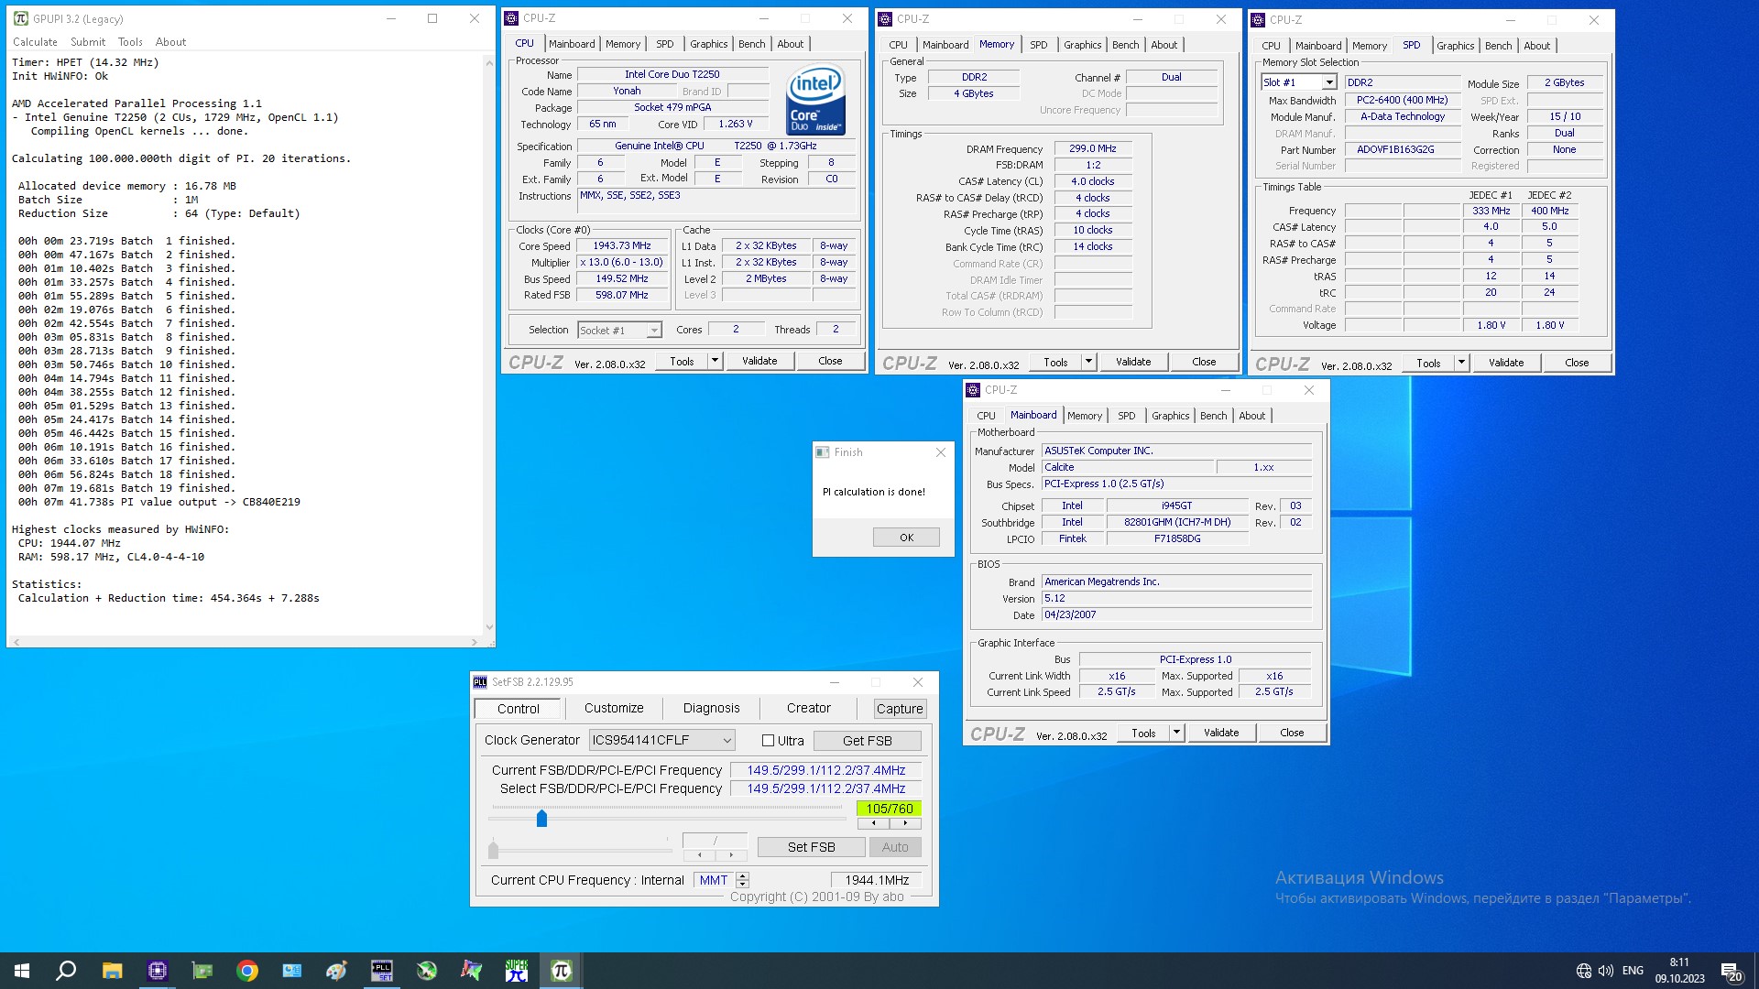Open the Windows Start menu
Image resolution: width=1759 pixels, height=989 pixels.
22,971
